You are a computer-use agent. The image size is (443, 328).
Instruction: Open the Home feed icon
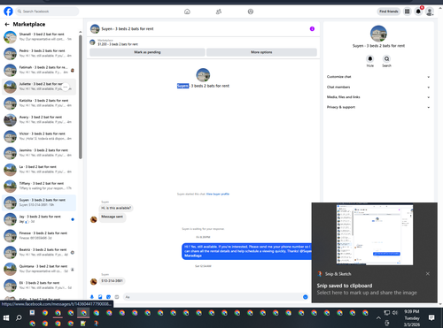(187, 11)
